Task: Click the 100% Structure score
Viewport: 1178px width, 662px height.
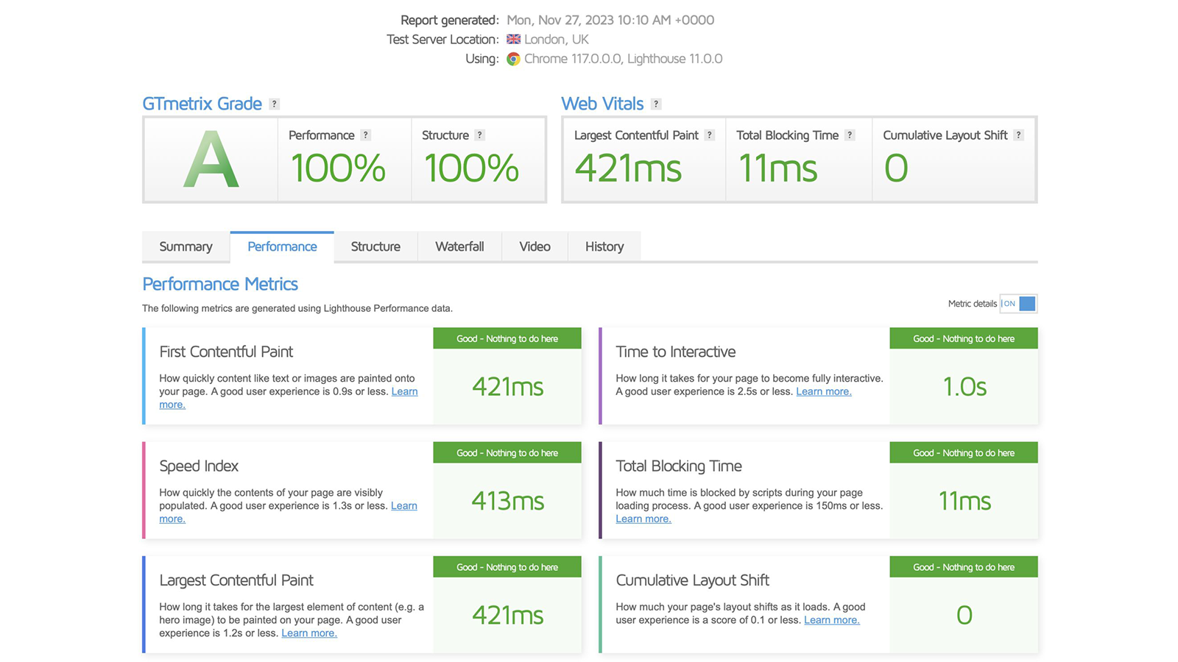Action: (x=471, y=168)
